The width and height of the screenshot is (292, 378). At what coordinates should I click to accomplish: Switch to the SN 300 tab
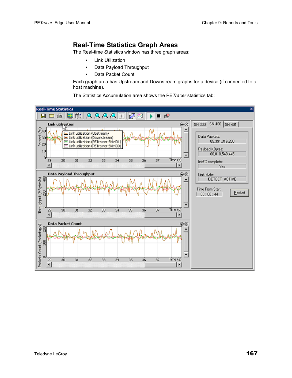click(200, 125)
